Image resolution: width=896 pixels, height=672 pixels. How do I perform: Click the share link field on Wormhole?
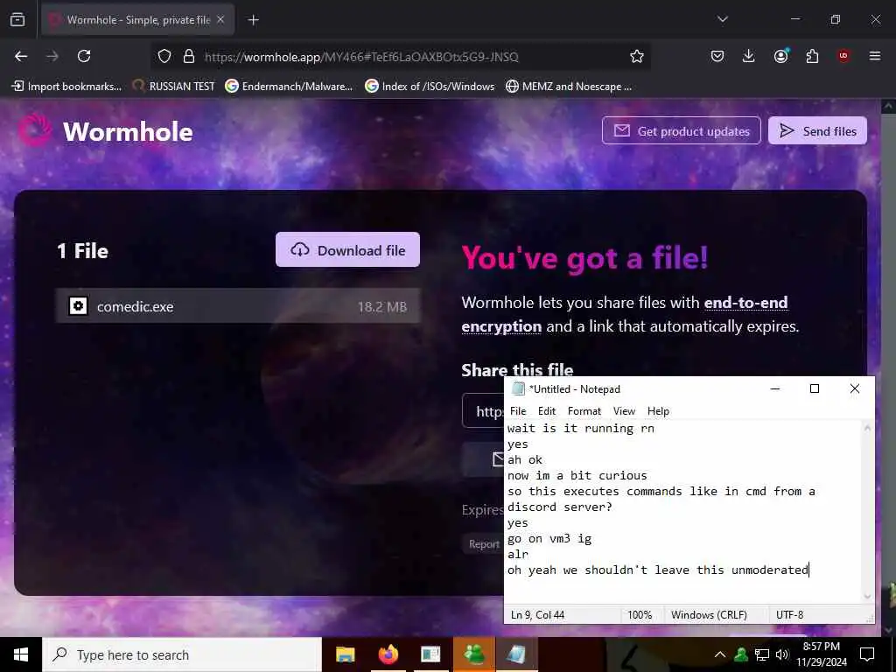tap(483, 411)
